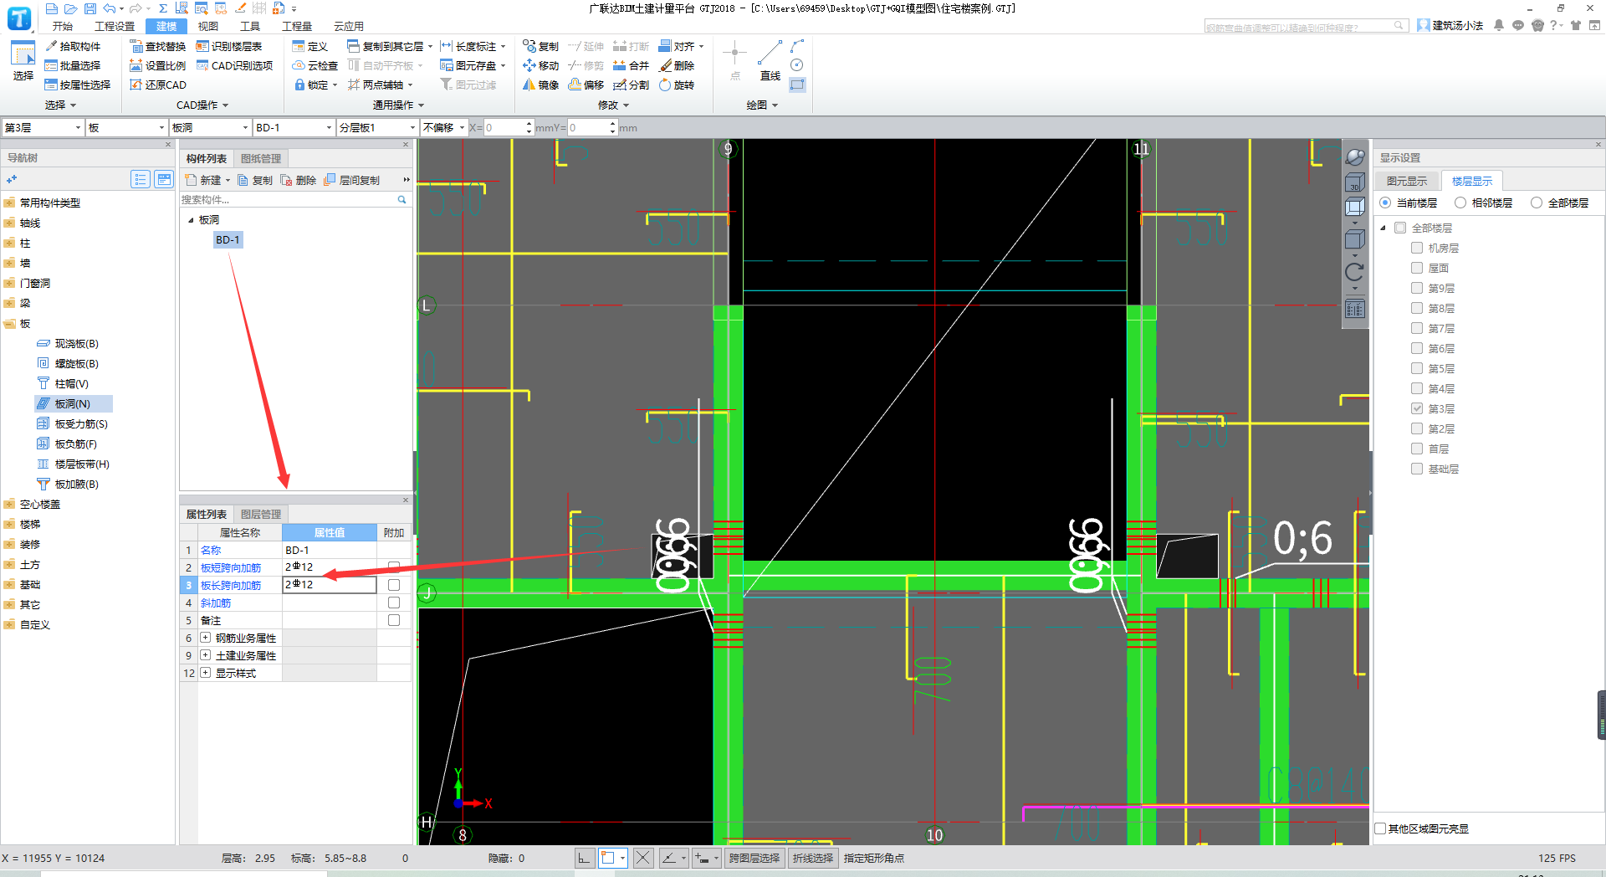
Task: Click 长度标注 button
Action: [x=473, y=46]
